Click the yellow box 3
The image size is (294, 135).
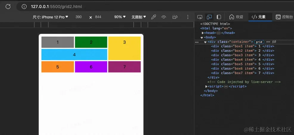[x=124, y=48]
